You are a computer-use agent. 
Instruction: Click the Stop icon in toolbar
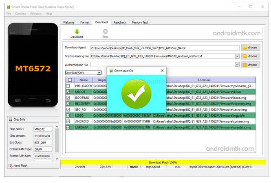[105, 31]
